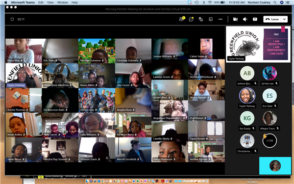This screenshot has width=294, height=184.
Task: Click the shield security icon beside timer
Action: tap(12, 19)
